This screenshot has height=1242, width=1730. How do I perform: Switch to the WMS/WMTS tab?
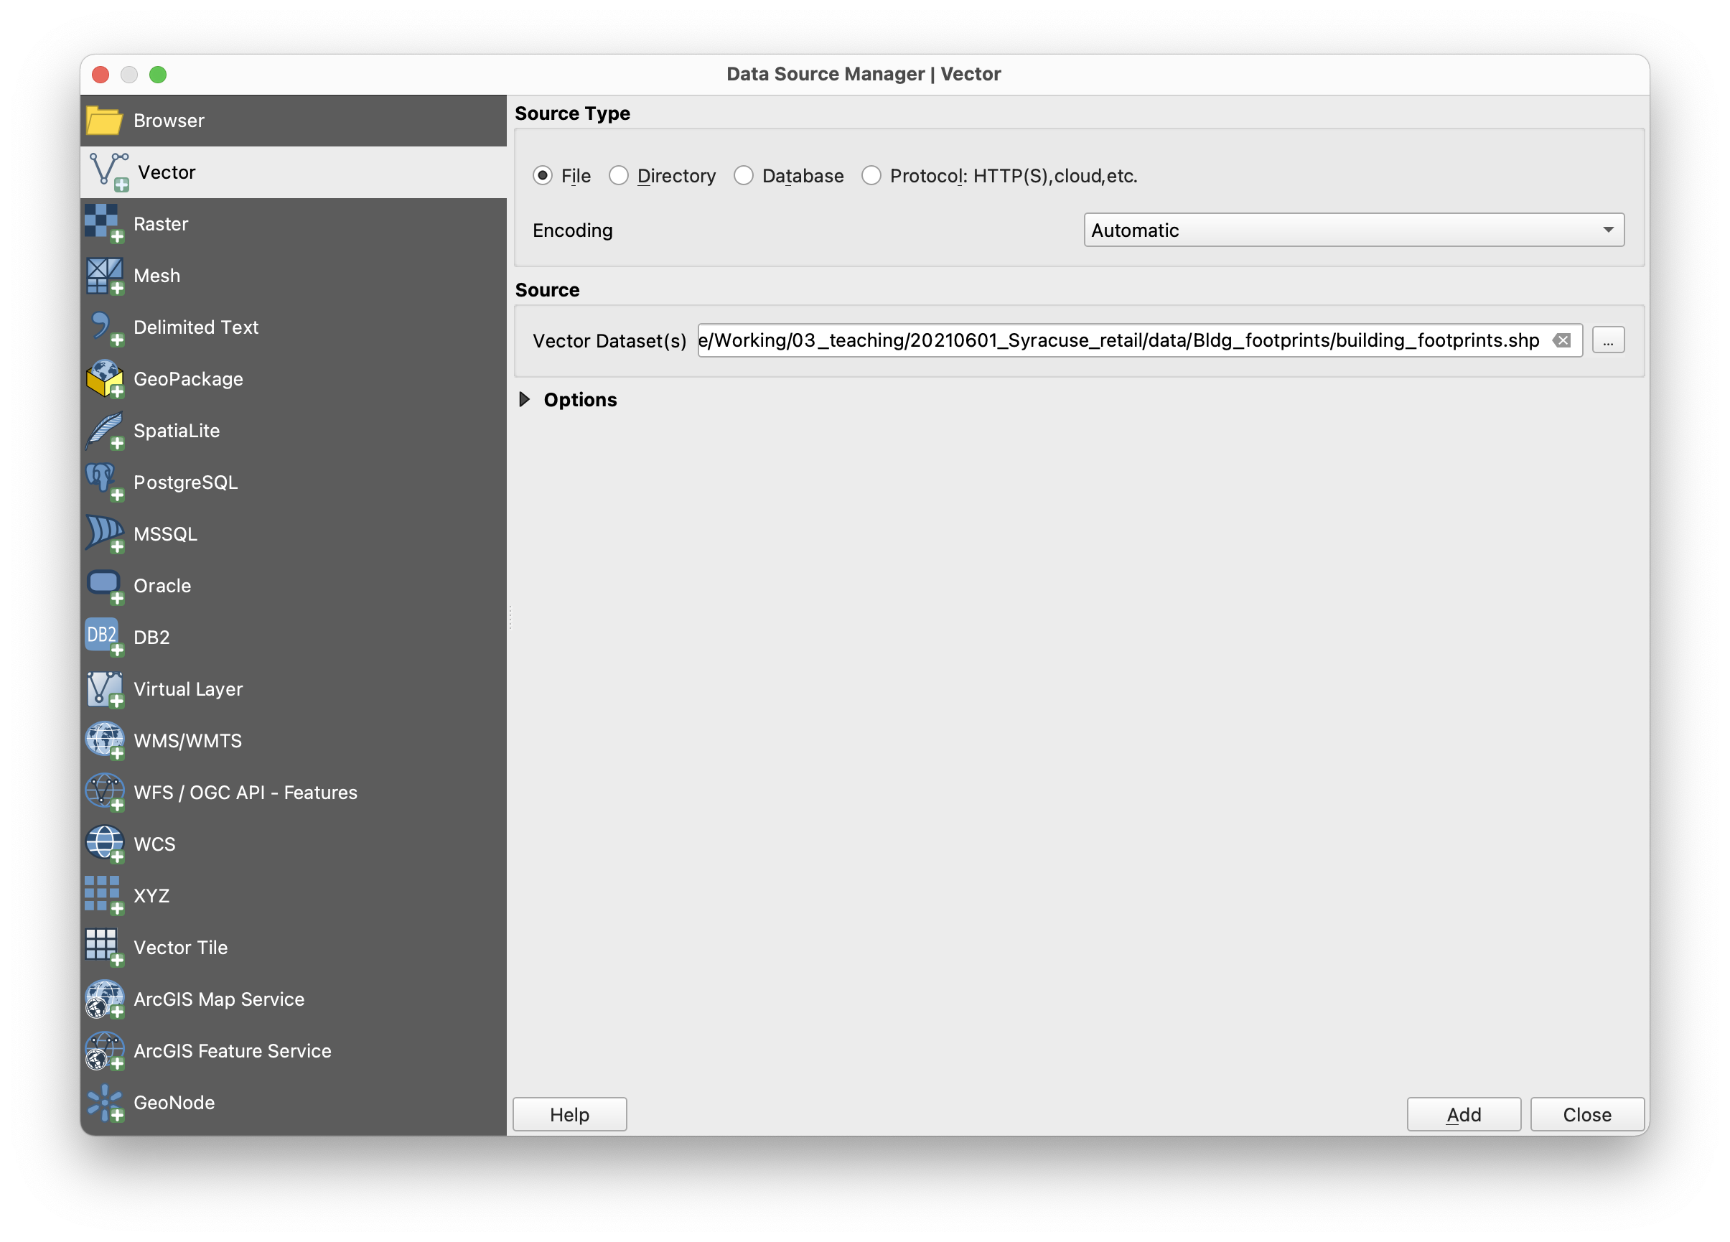[x=187, y=741]
